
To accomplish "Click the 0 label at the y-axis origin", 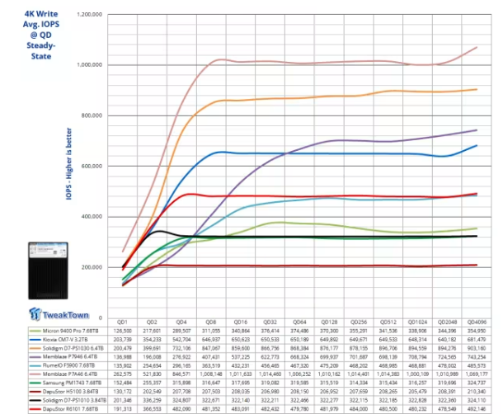I will tap(101, 318).
